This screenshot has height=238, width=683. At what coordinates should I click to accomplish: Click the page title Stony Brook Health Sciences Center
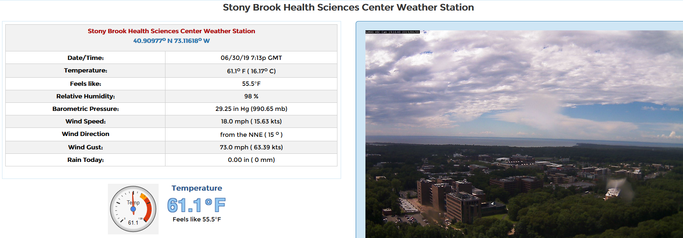348,7
